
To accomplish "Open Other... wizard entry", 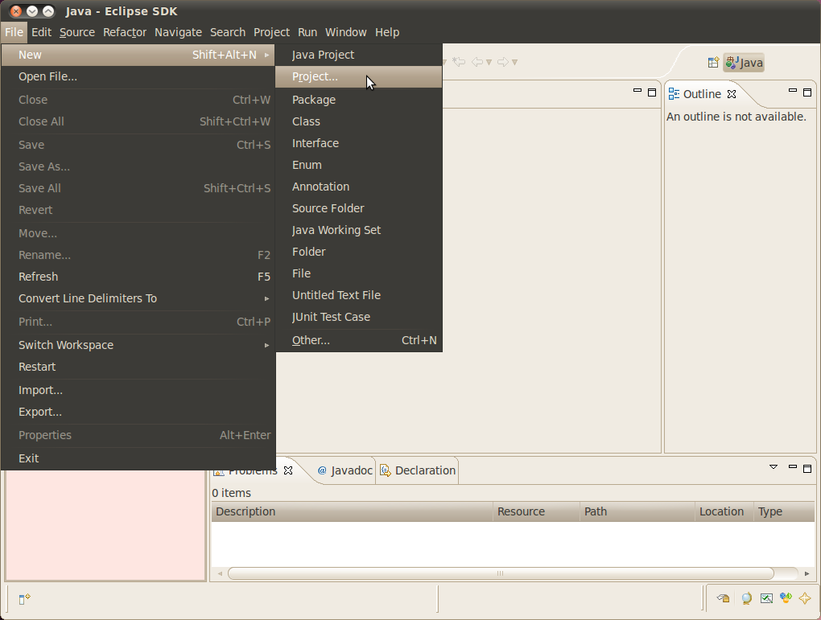I will pos(359,340).
